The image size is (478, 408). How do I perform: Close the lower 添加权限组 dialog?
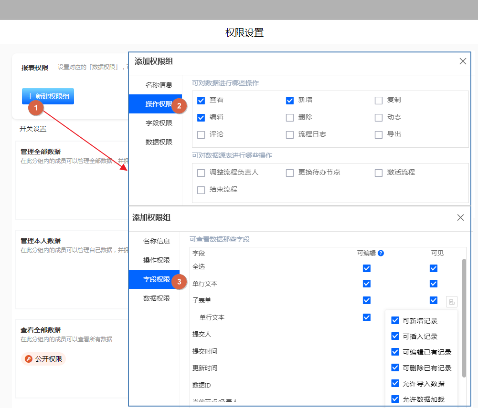pos(460,217)
